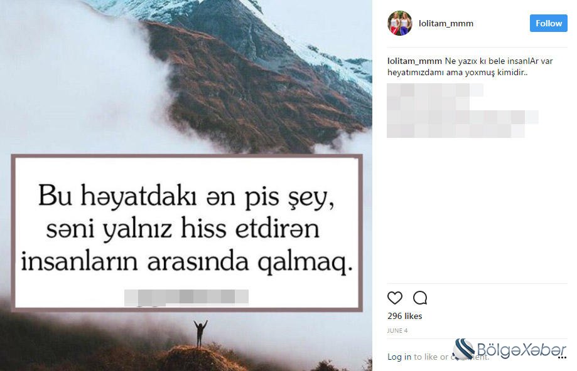The height and width of the screenshot is (371, 577).
Task: Click the Log in link
Action: tap(399, 357)
